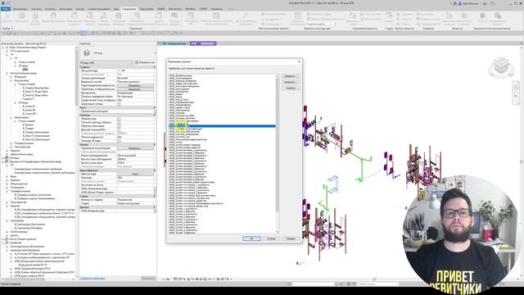
Task: Collapse 'Водопровод' node in project browser
Action: click(x=11, y=80)
